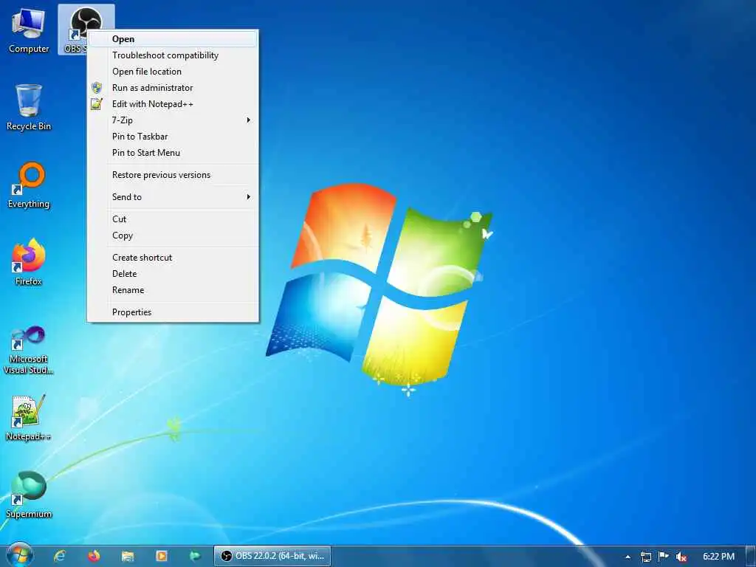The width and height of the screenshot is (756, 567).
Task: Choose Open file location
Action: click(173, 72)
